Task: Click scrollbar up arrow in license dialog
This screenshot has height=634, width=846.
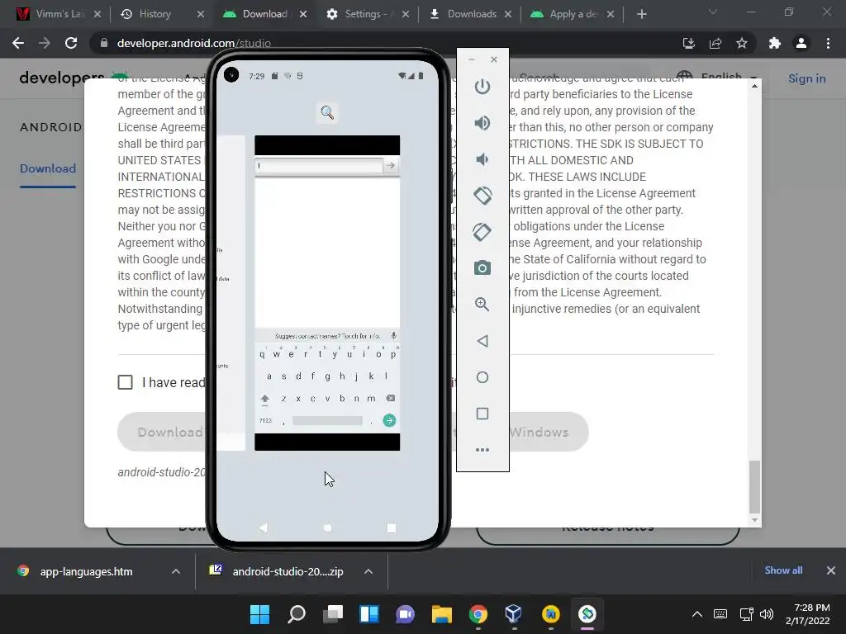Action: point(755,86)
